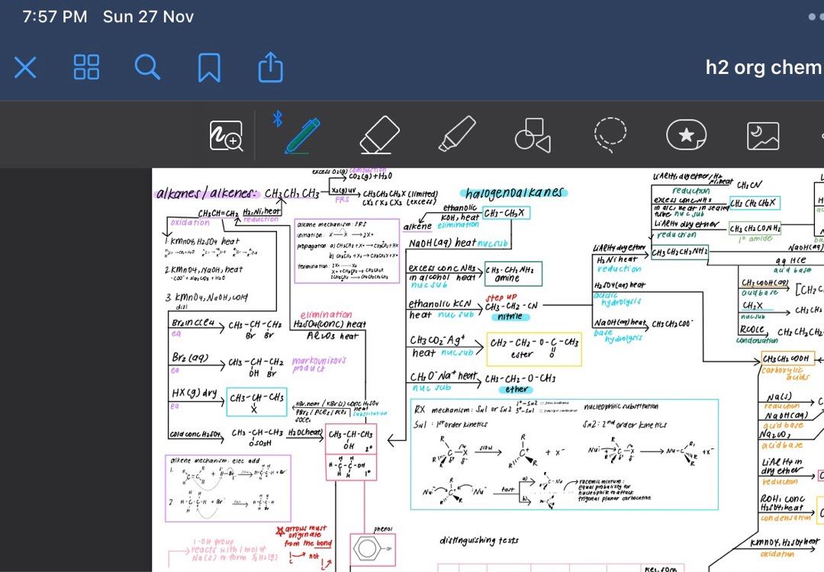Bookmark the current page
824x572 pixels.
coord(208,67)
